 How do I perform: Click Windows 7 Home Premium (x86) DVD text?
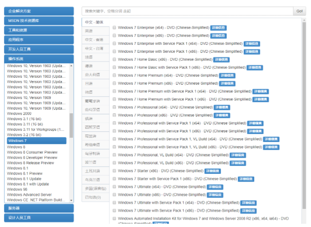click(x=168, y=83)
